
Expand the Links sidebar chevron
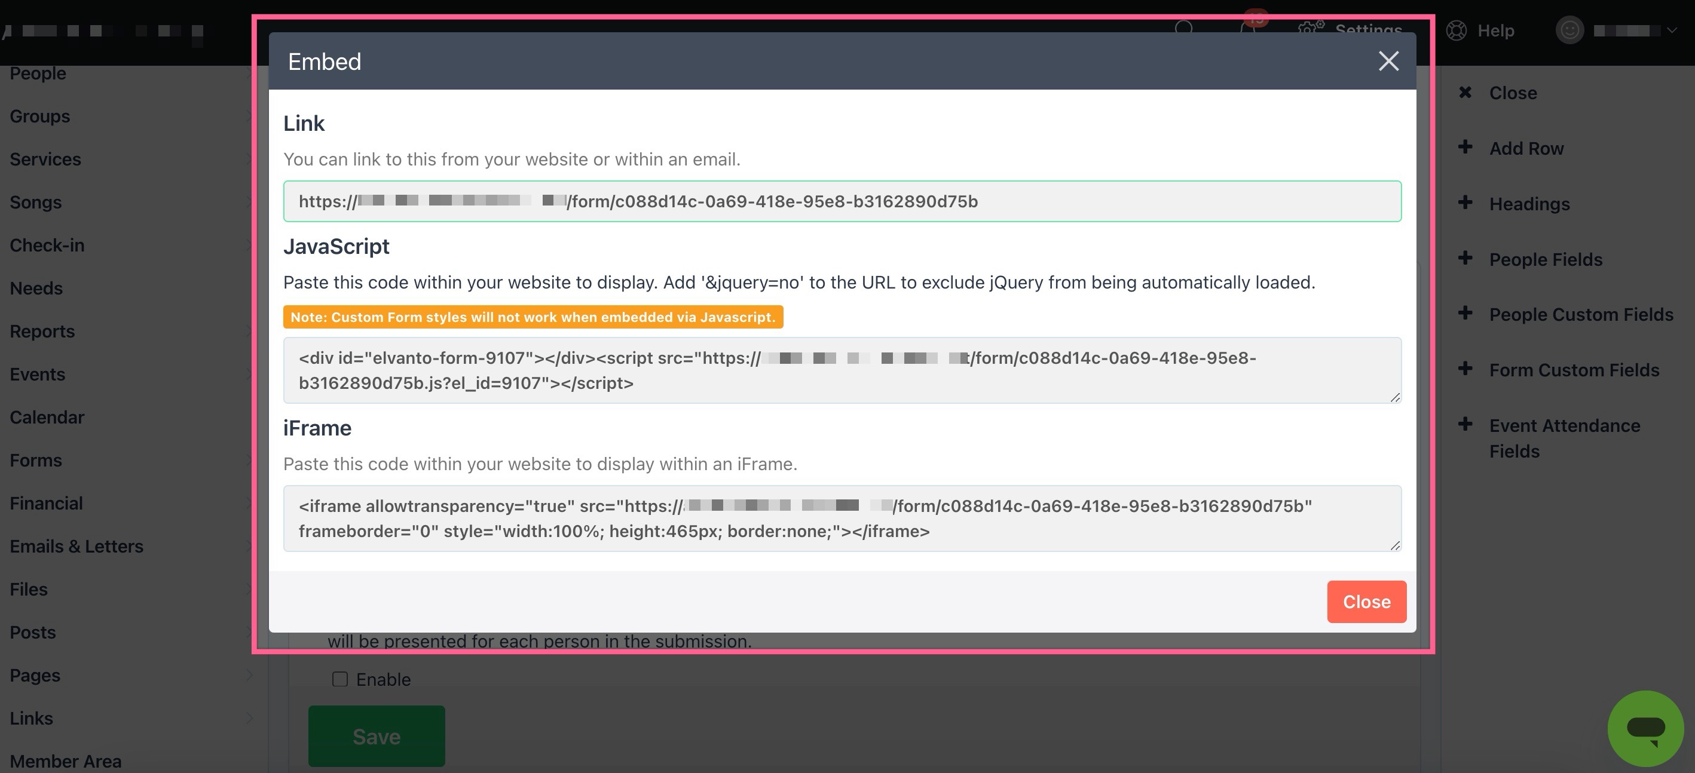click(249, 717)
